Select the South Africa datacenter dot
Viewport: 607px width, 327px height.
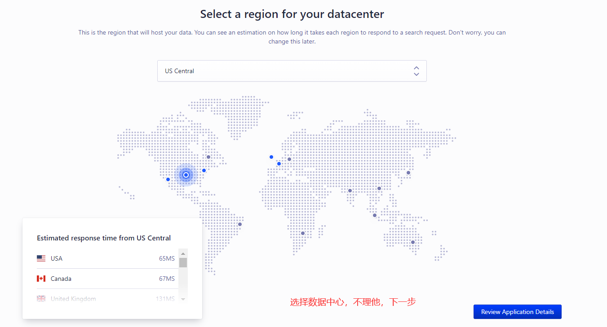tap(303, 233)
